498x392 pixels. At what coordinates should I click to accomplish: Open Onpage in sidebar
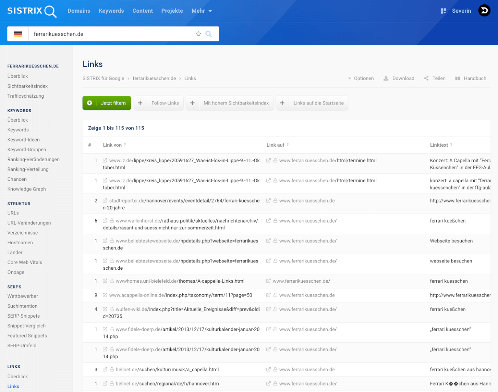pos(16,272)
